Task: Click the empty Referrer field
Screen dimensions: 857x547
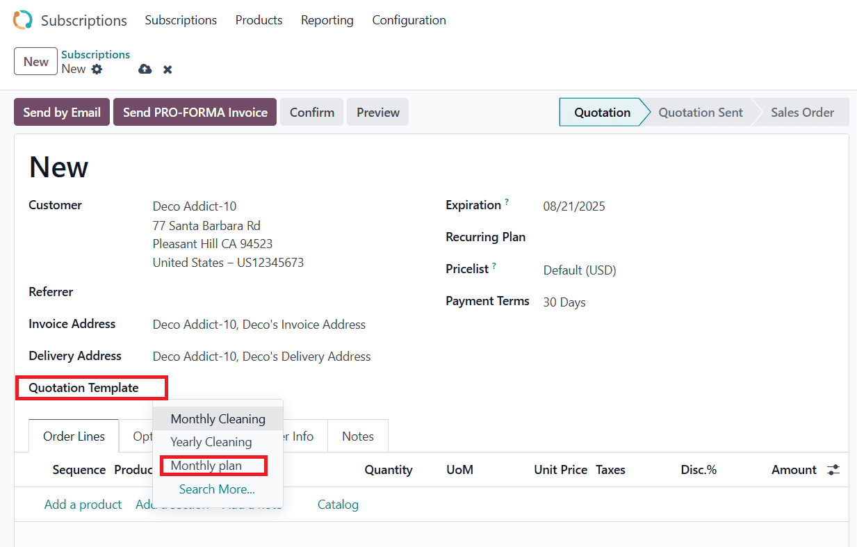Action: [x=285, y=292]
